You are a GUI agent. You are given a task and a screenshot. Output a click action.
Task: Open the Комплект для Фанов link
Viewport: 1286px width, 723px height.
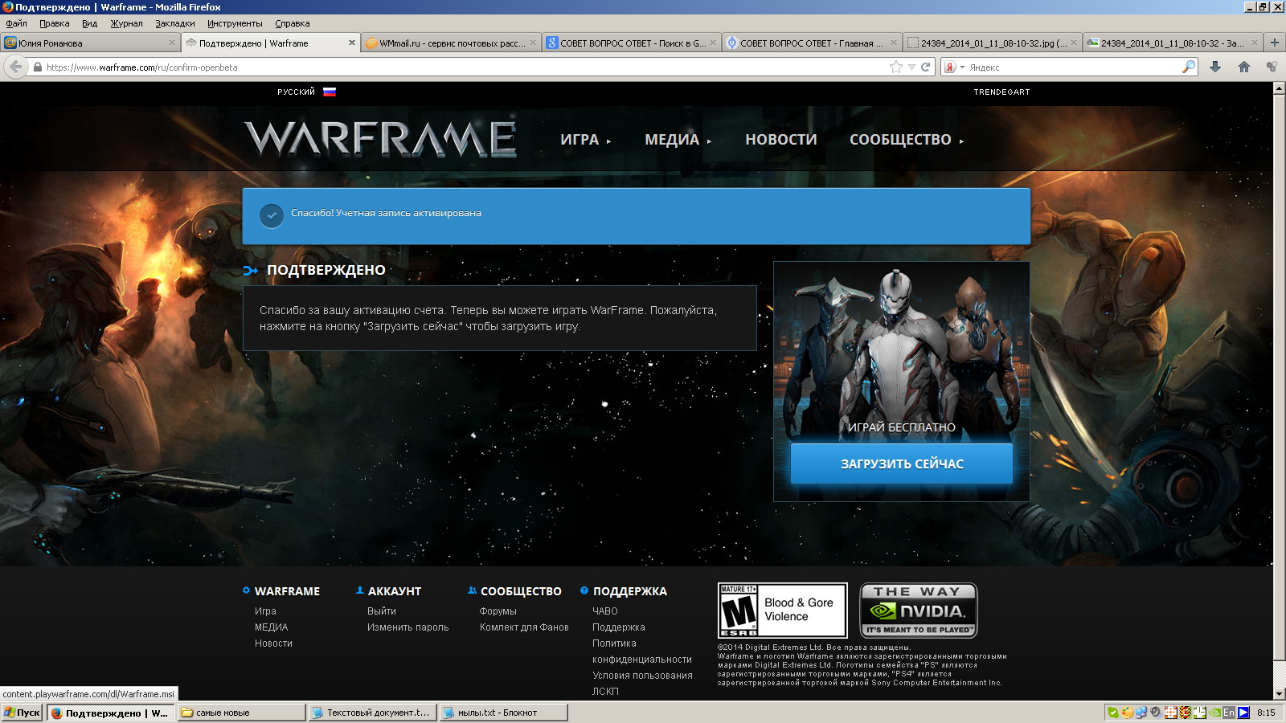(x=524, y=627)
